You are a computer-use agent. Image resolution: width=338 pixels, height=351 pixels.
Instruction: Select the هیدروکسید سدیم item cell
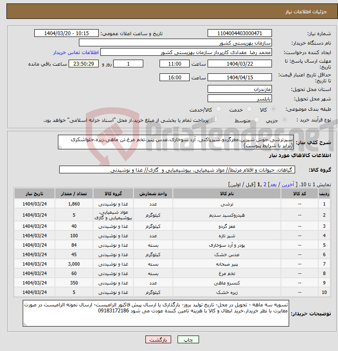(x=227, y=215)
